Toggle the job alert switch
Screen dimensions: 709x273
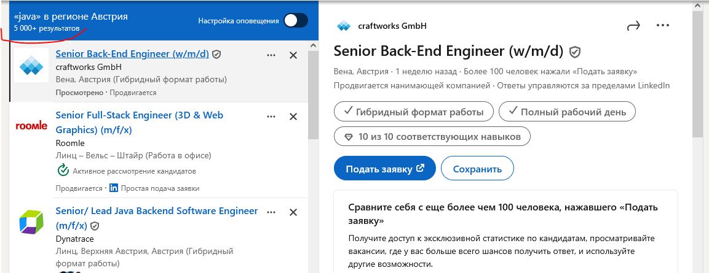[295, 21]
